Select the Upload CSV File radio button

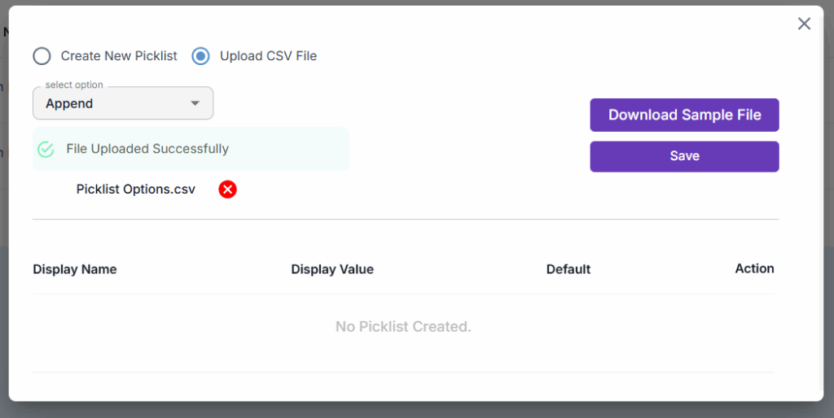[x=200, y=56]
